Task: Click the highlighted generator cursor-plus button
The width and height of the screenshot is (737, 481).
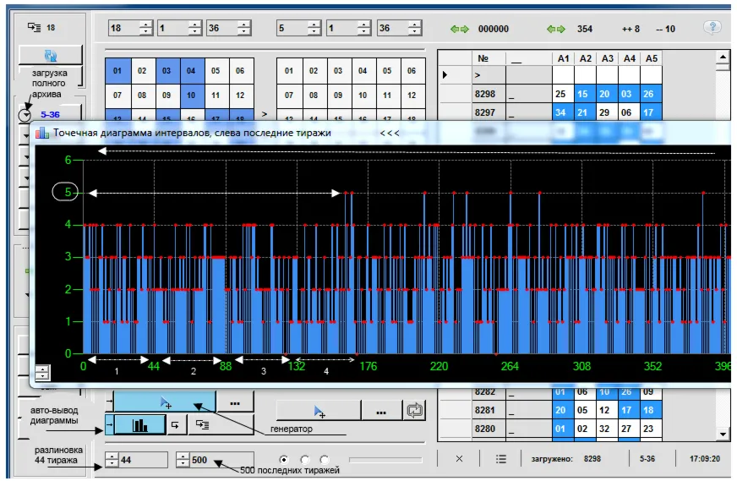Action: (165, 402)
